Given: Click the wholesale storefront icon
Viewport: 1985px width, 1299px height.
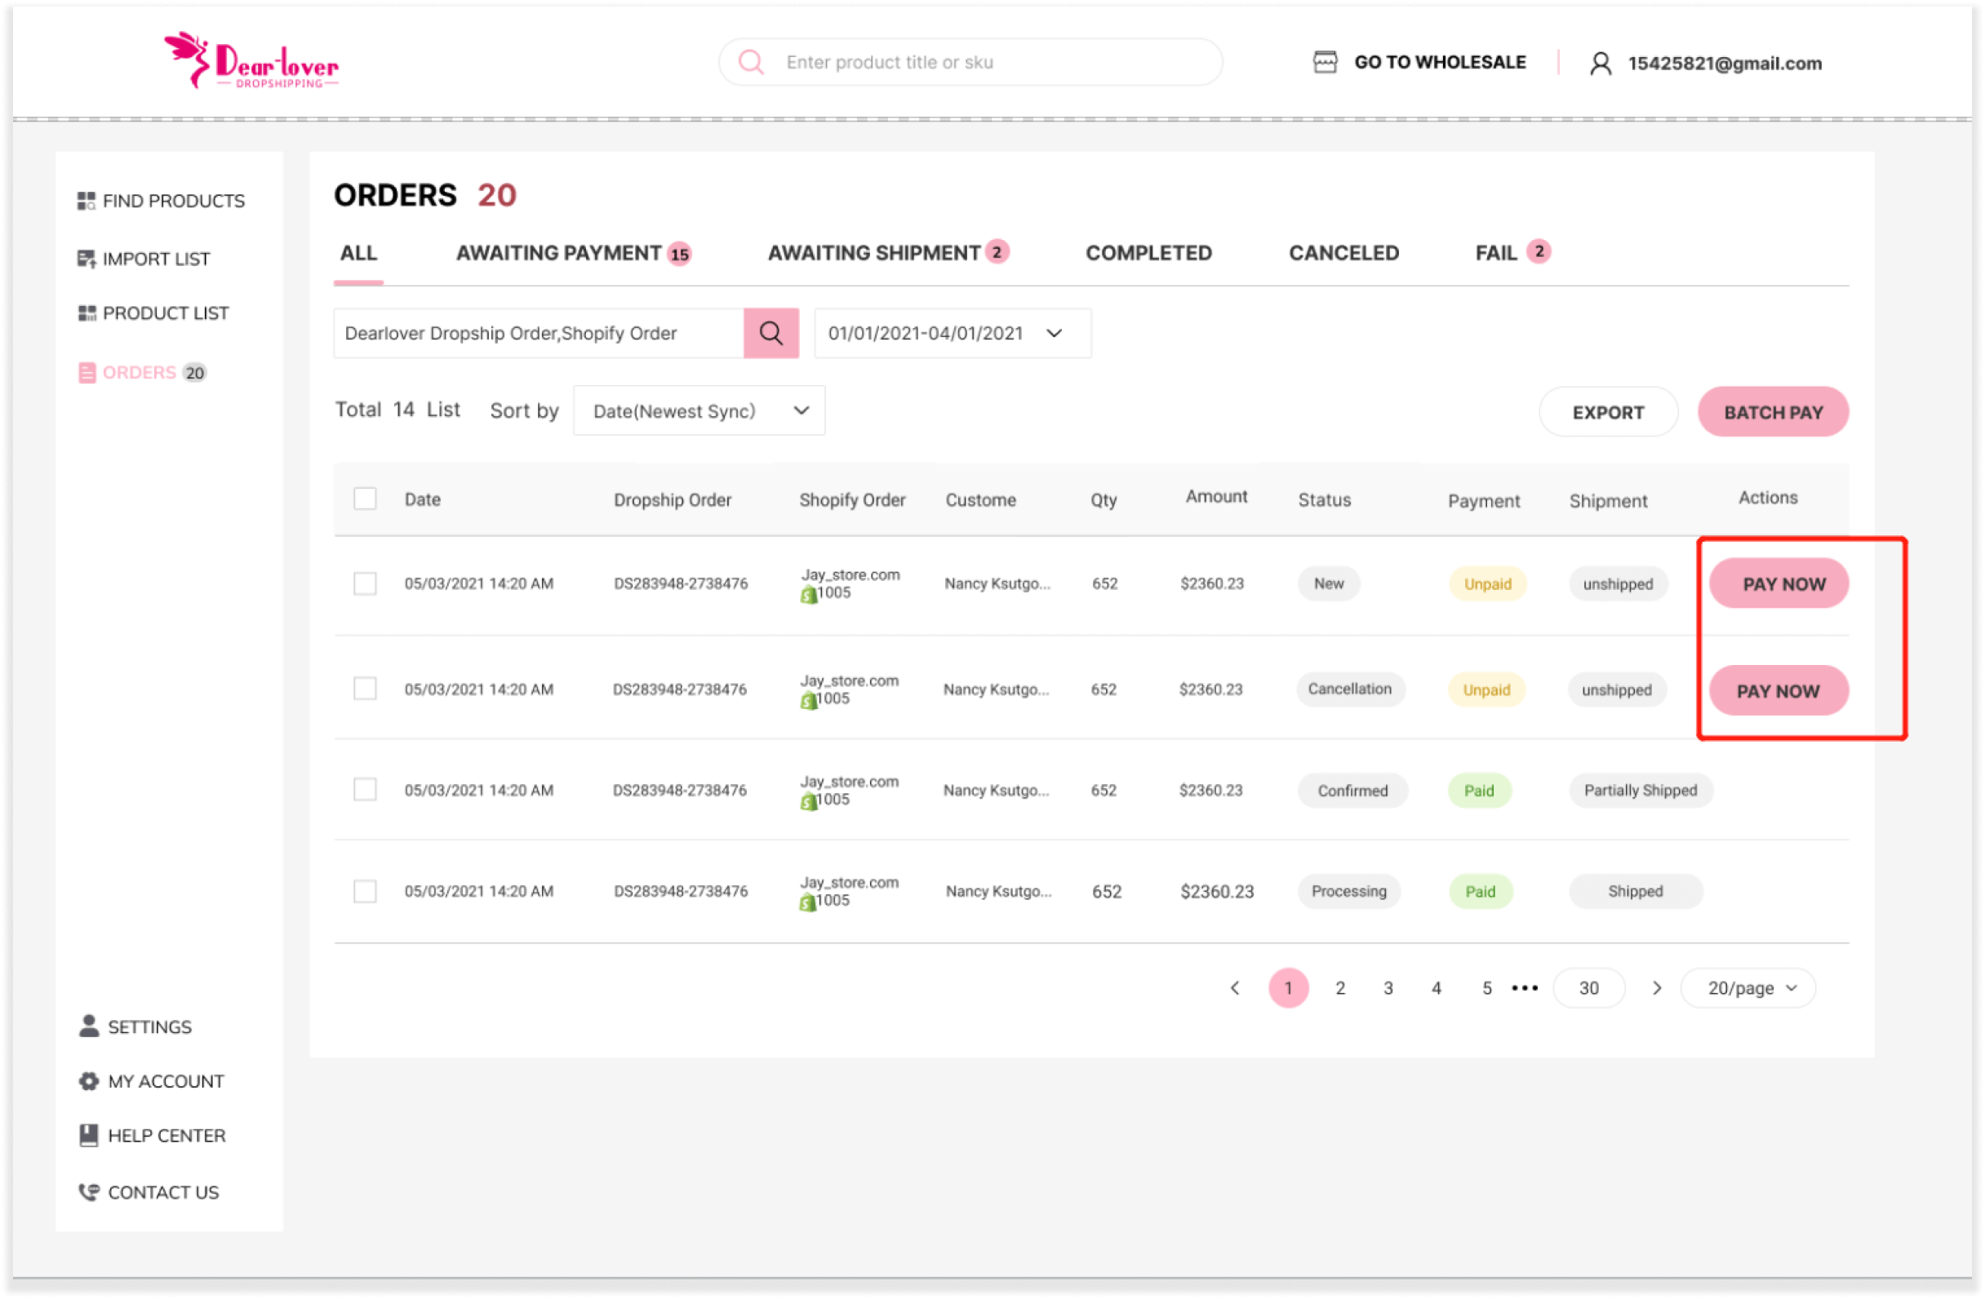Looking at the screenshot, I should coord(1325,63).
